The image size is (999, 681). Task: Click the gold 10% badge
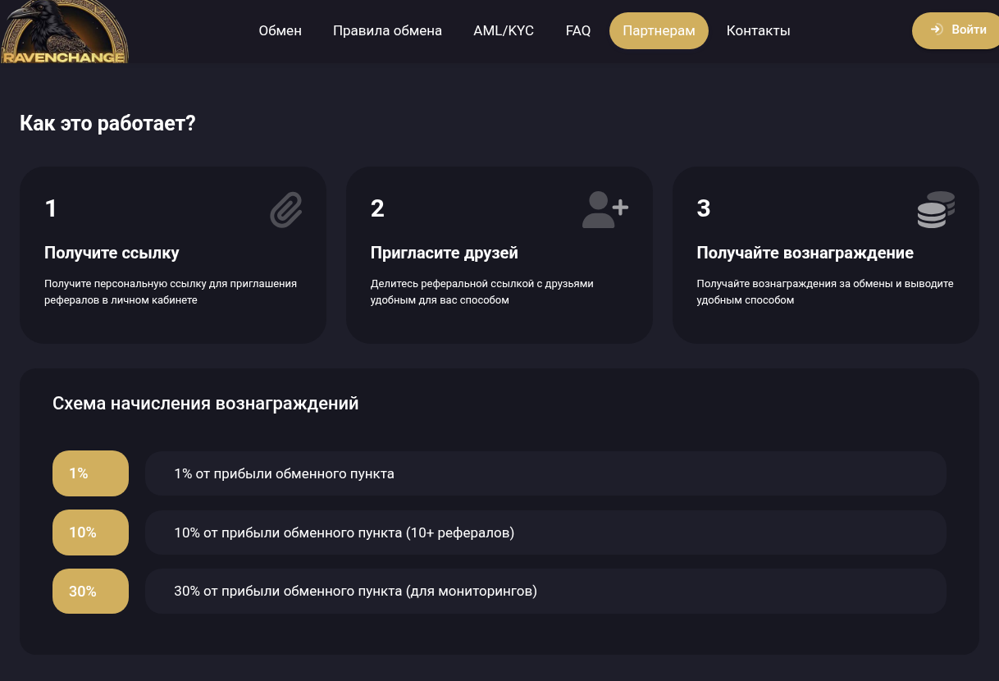[90, 532]
